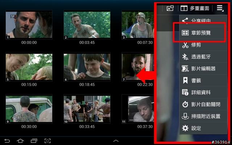
Task: Tap the recent apps button
Action: coord(34,141)
